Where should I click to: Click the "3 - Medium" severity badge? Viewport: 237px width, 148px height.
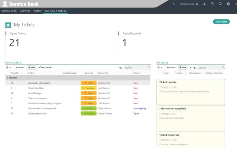tap(89, 88)
